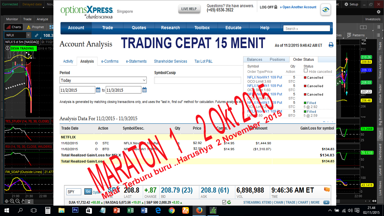Screen dimensions: 384x216
Task: Click the blue collapse arrow in quote bar
Action: click(326, 202)
